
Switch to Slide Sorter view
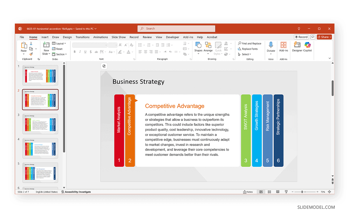[x=270, y=192]
